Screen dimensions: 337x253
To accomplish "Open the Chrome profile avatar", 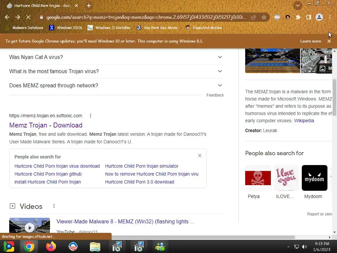I will [x=319, y=17].
